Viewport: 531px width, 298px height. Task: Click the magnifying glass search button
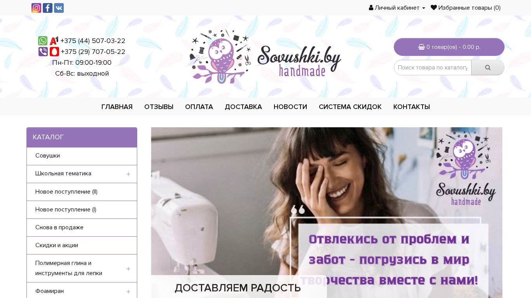[488, 68]
